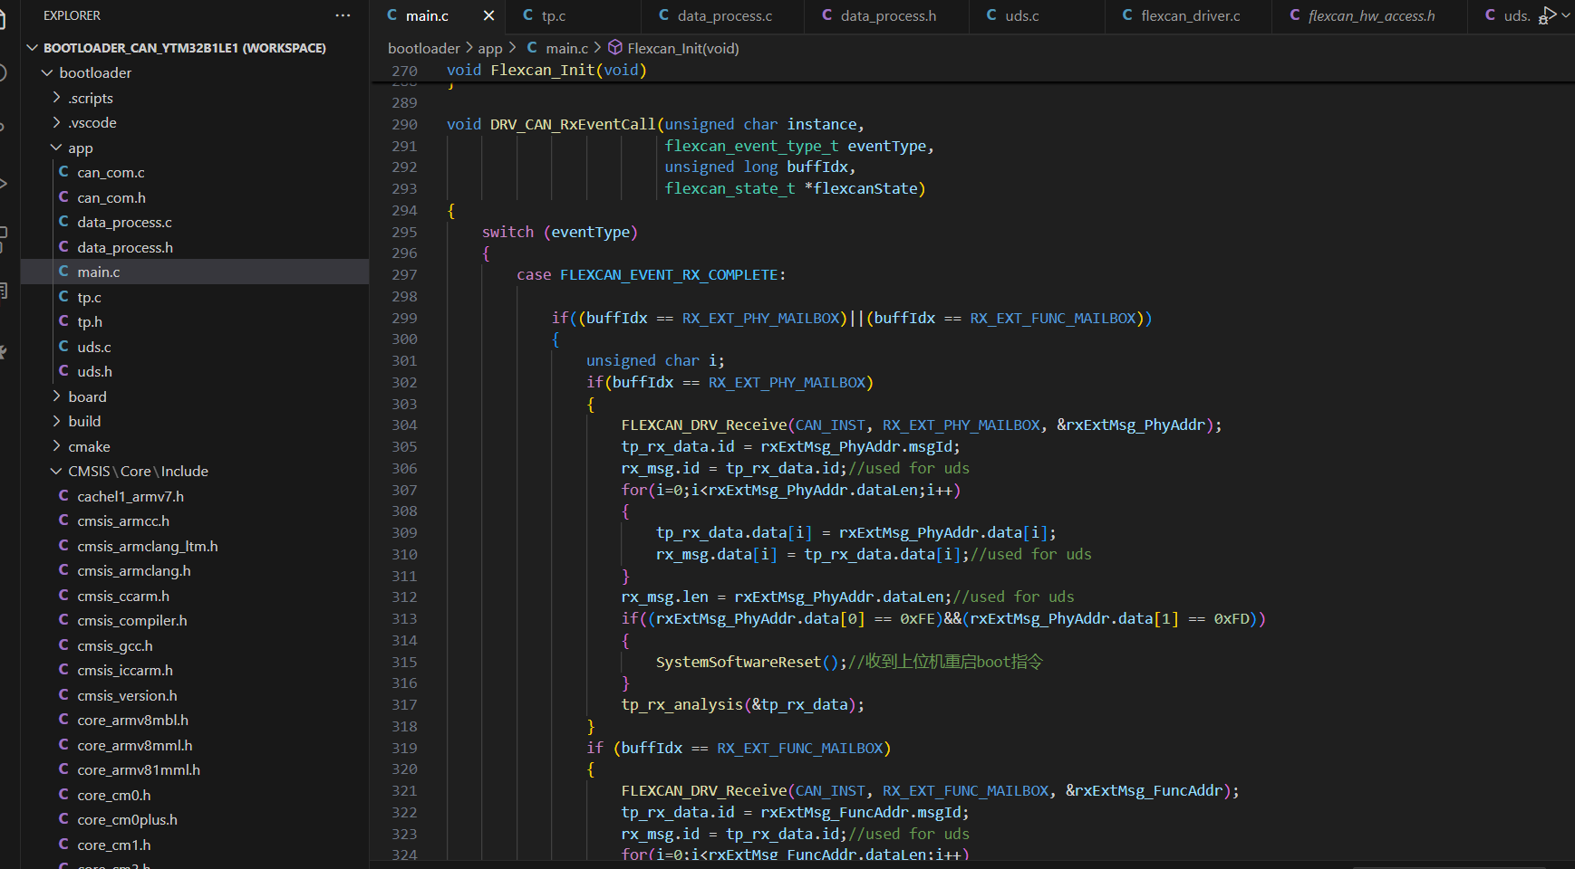Click 'app' in the breadcrumb path
Viewport: 1575px width, 869px height.
[489, 48]
